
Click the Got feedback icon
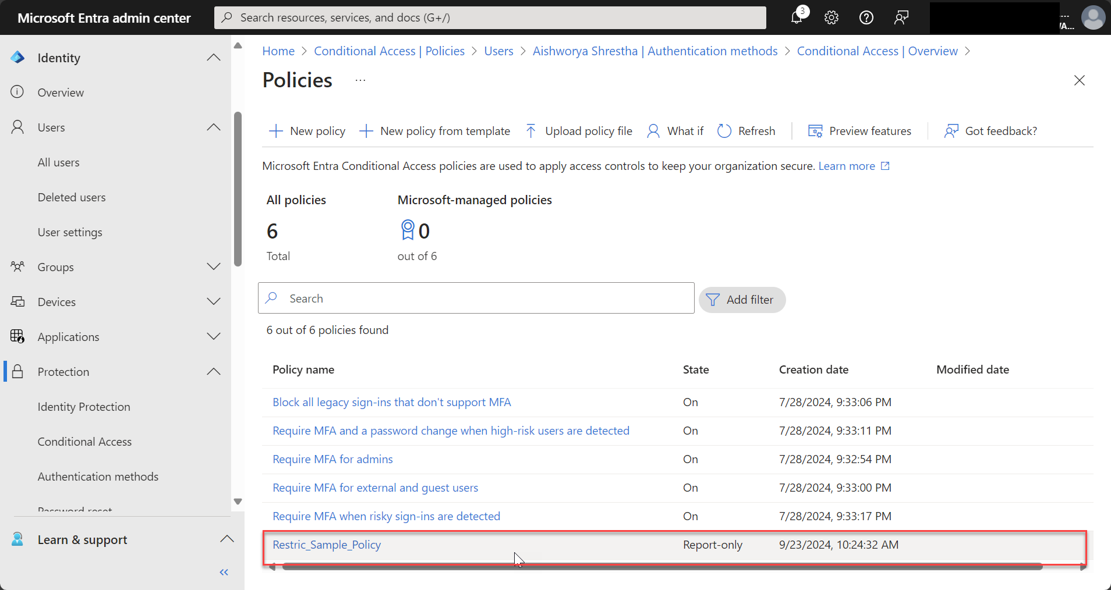click(951, 131)
